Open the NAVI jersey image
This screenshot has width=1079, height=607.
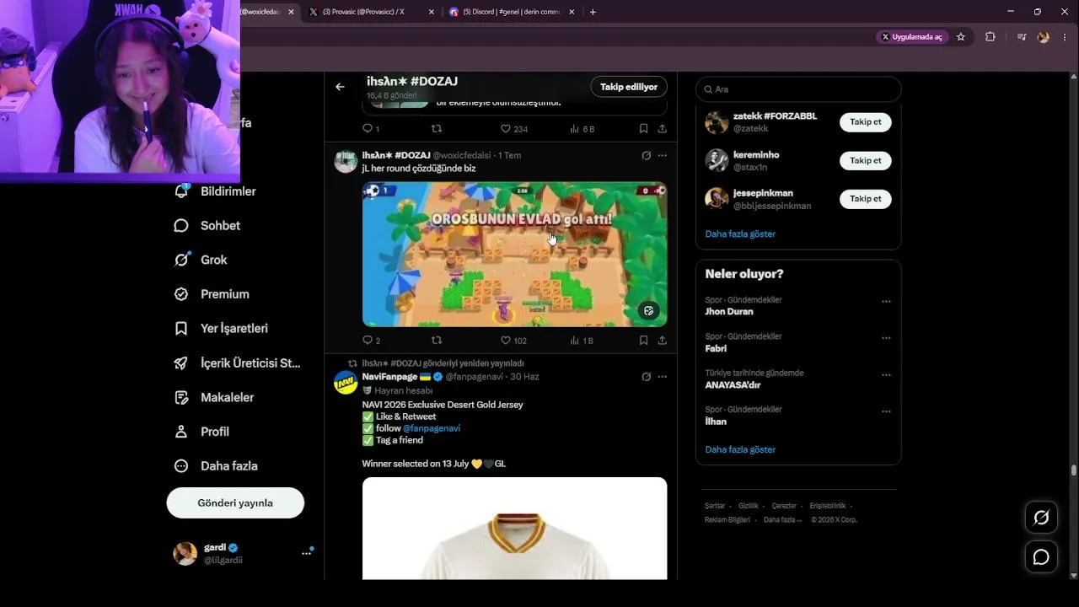(x=514, y=529)
